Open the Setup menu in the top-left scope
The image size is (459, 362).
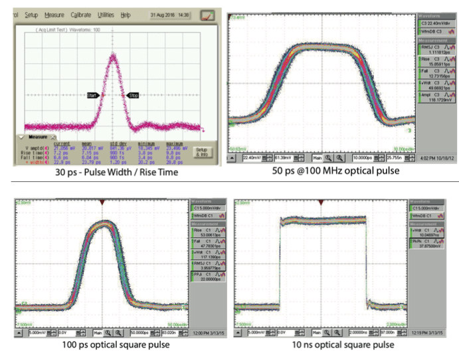31,13
